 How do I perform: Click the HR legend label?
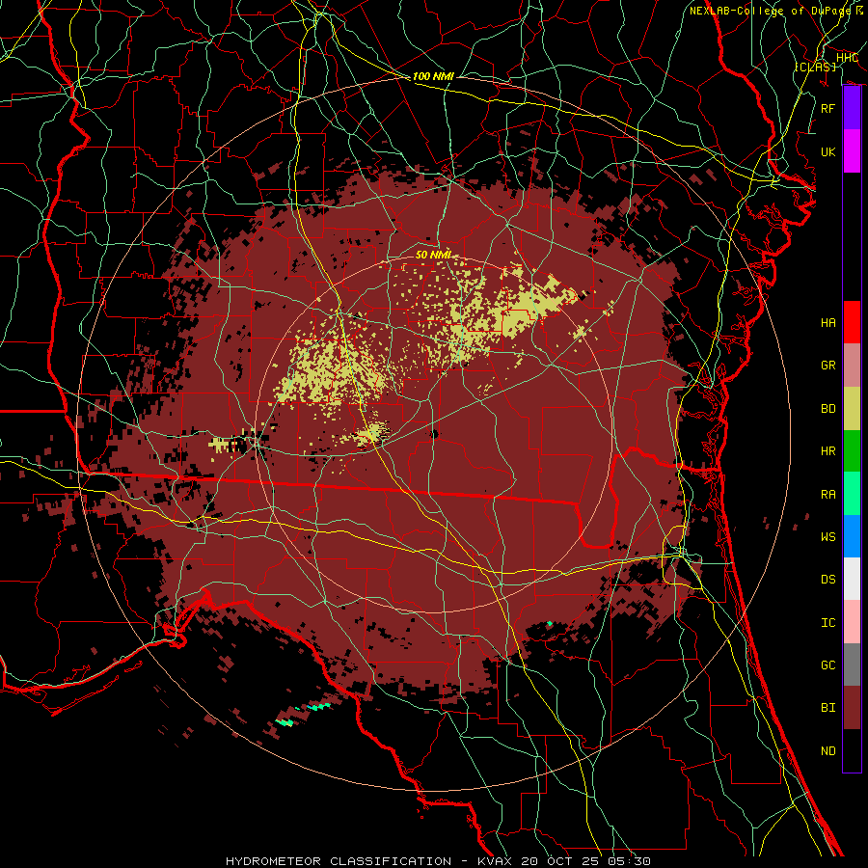click(828, 451)
